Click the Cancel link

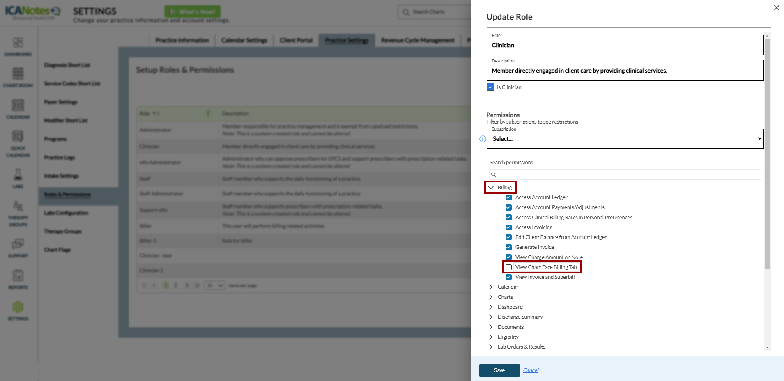coord(531,370)
